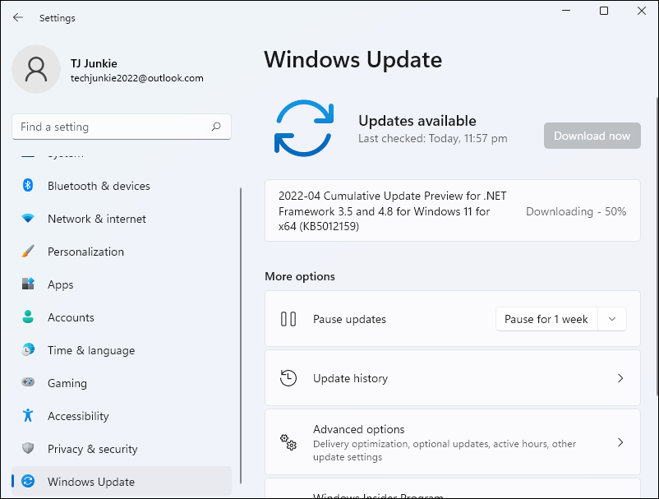Open Update history chevron
The width and height of the screenshot is (659, 499).
pyautogui.click(x=620, y=378)
